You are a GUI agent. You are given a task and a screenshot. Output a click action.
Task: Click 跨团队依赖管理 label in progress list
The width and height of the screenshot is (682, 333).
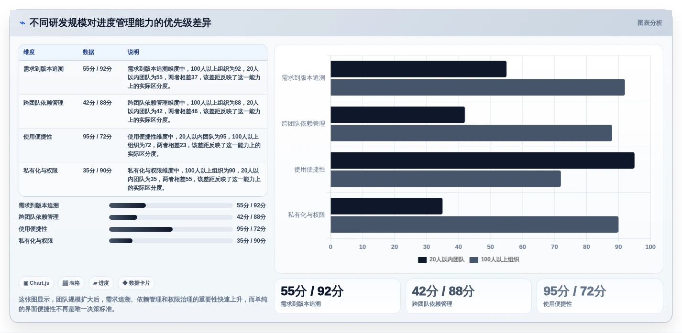click(x=39, y=217)
